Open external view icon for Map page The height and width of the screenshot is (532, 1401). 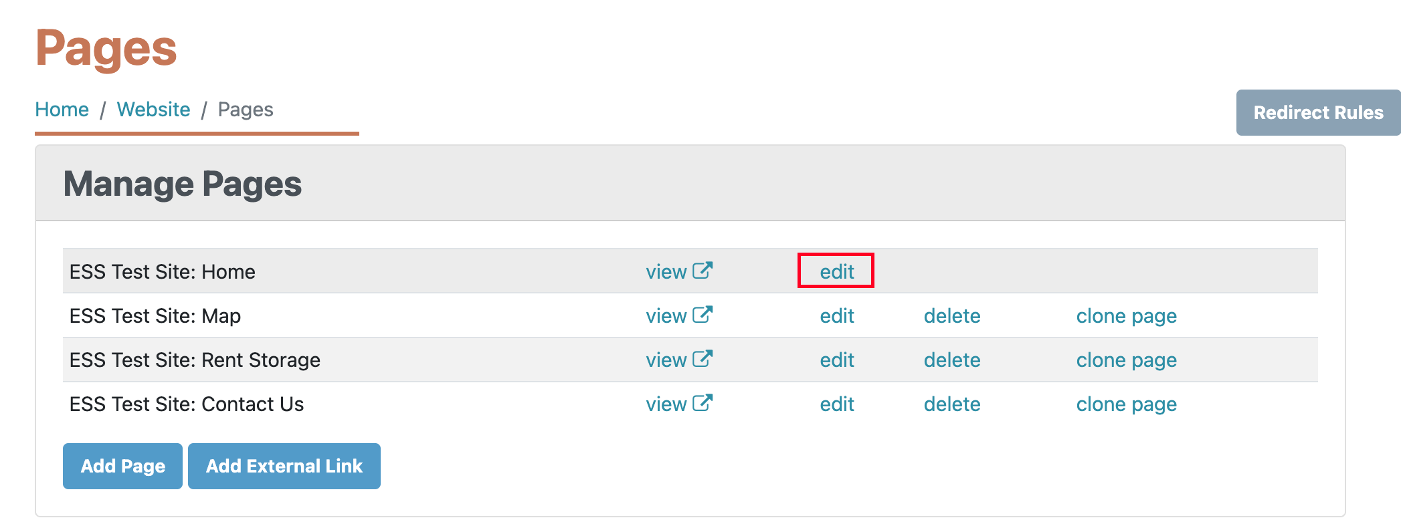click(703, 315)
